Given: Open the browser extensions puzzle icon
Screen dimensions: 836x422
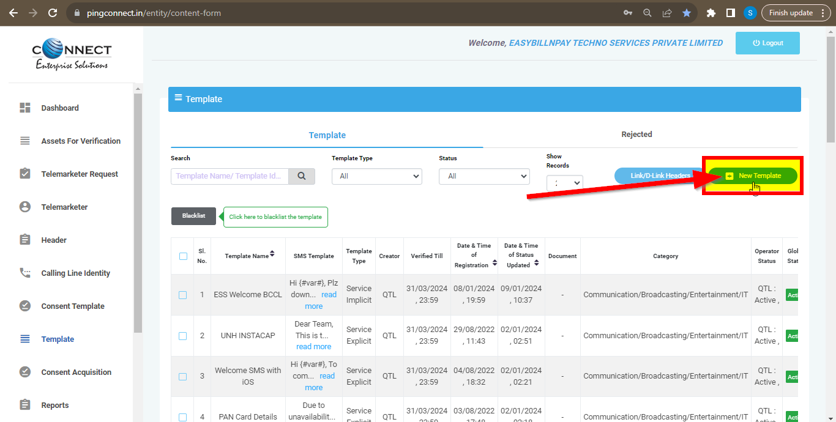Looking at the screenshot, I should pos(711,13).
